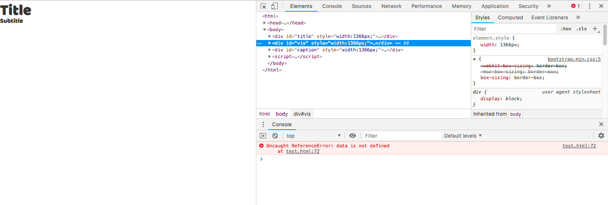The image size is (608, 205).
Task: Expand the selected div id vis node
Action: (270, 43)
